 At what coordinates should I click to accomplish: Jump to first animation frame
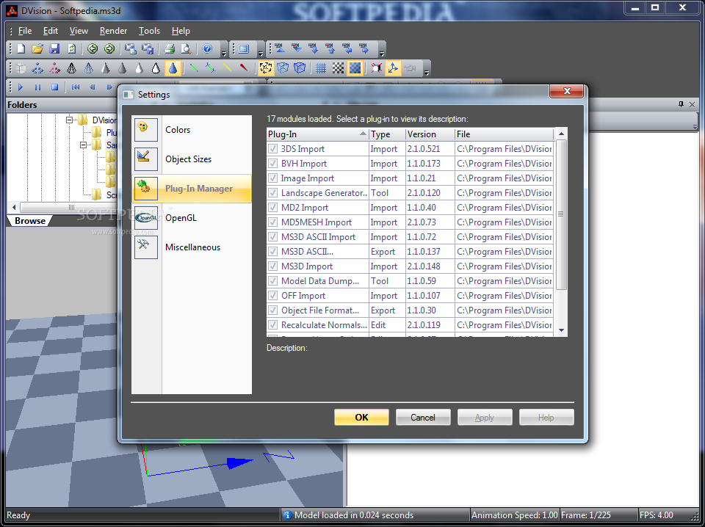(76, 87)
